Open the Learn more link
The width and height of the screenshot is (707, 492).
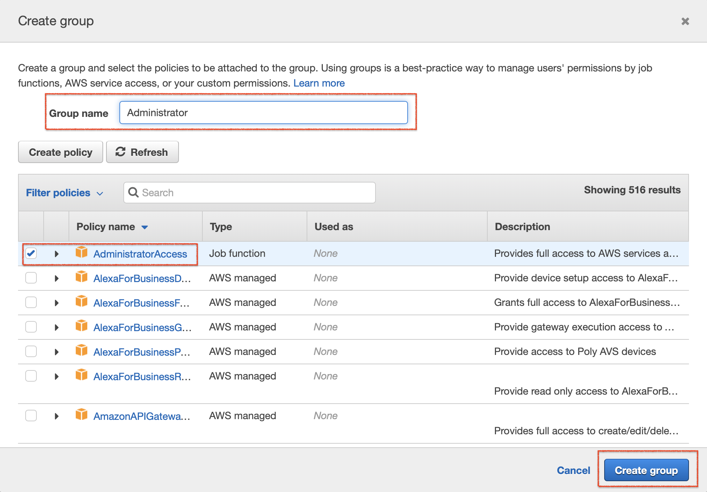[319, 83]
